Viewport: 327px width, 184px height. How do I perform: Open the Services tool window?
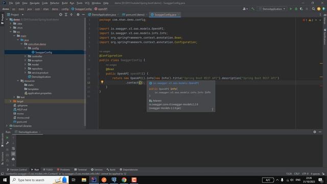click(97, 170)
